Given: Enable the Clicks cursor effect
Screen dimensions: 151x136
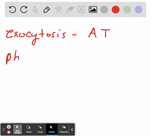Looking at the screenshot, I should (x=29, y=129).
